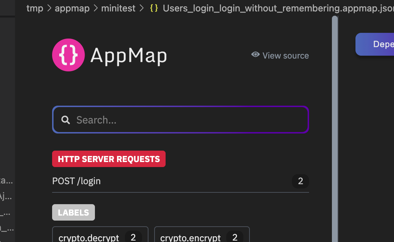Open the minitest breadcrumb dropdown

118,8
